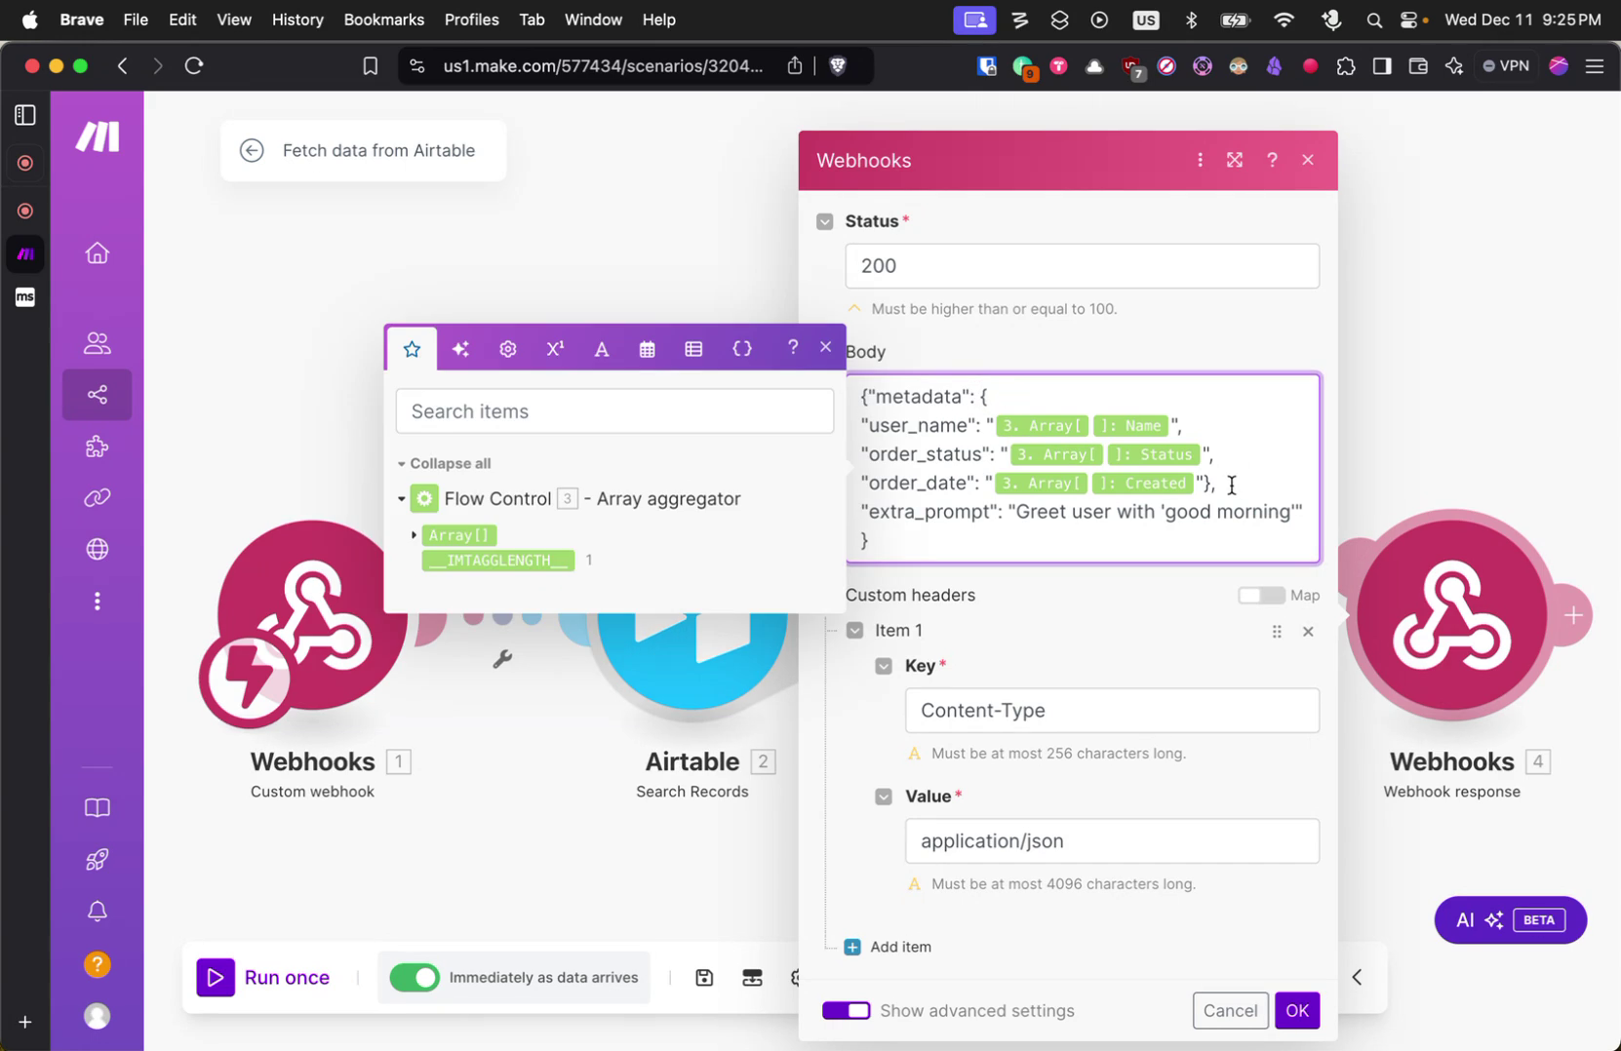Open the Webhooks panel three-dot options menu
This screenshot has height=1051, width=1621.
click(x=1200, y=159)
